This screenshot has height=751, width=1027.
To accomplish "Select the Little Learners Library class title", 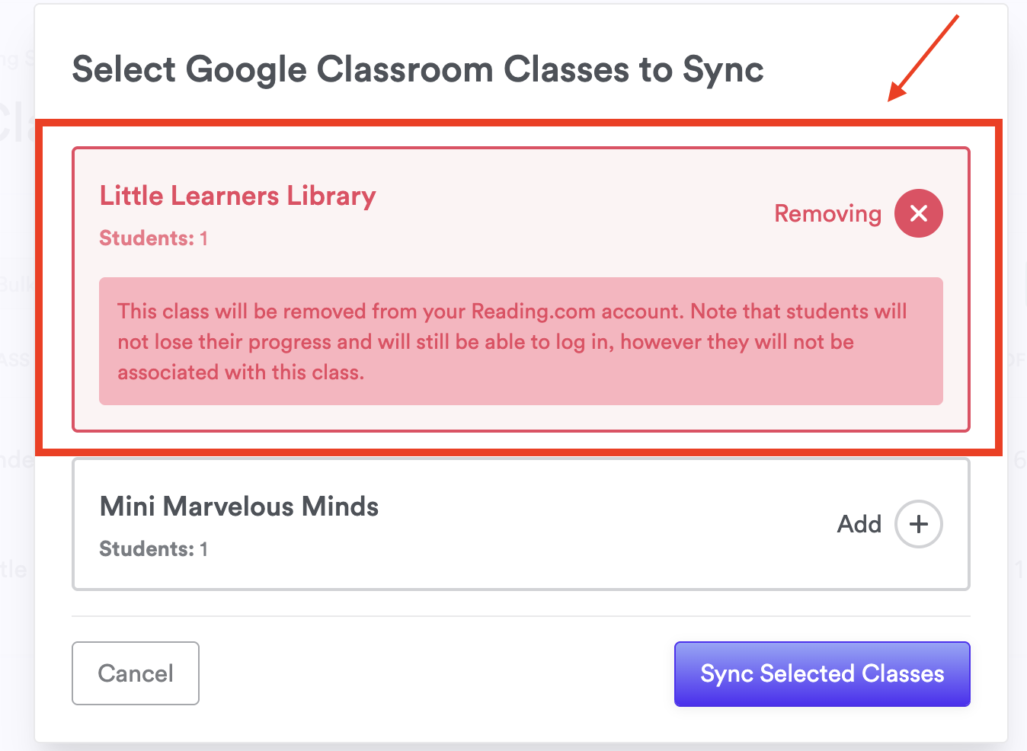I will coord(238,196).
